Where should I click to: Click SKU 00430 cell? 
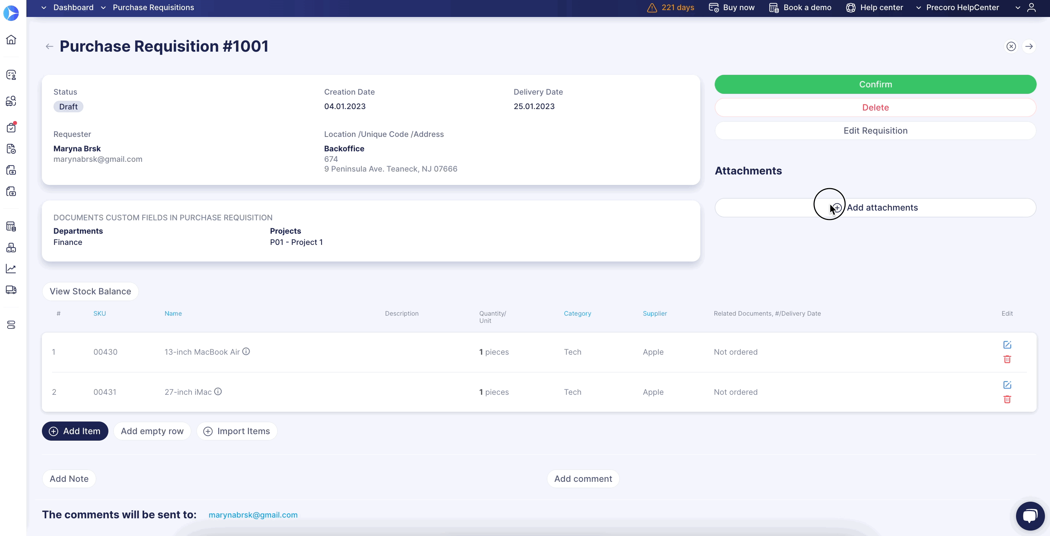[105, 352]
